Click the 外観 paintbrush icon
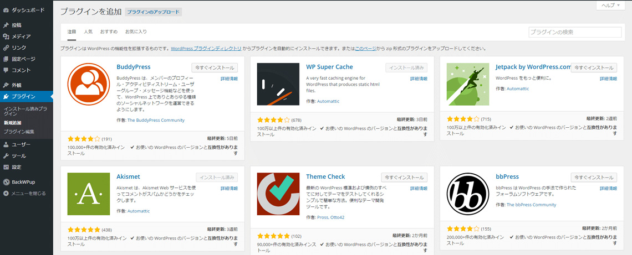The height and width of the screenshot is (255, 632). (6, 85)
